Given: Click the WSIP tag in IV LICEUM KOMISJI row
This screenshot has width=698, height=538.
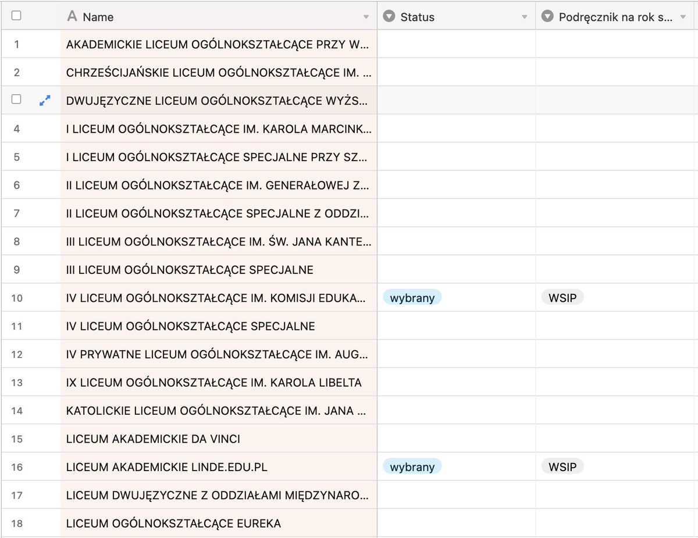Looking at the screenshot, I should 562,298.
